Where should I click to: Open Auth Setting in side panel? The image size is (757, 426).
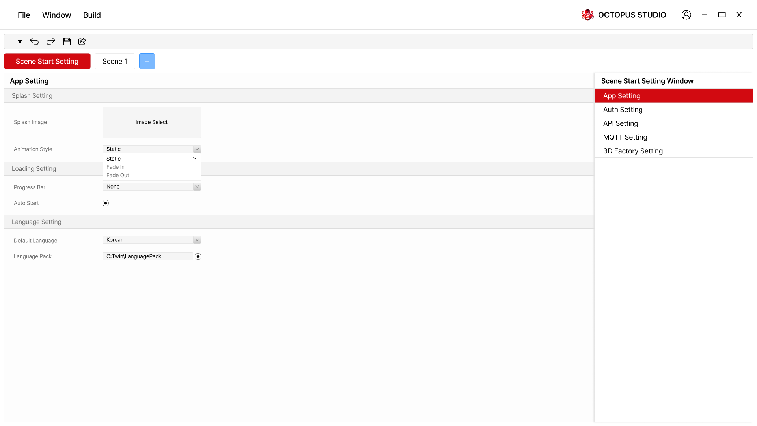point(623,110)
